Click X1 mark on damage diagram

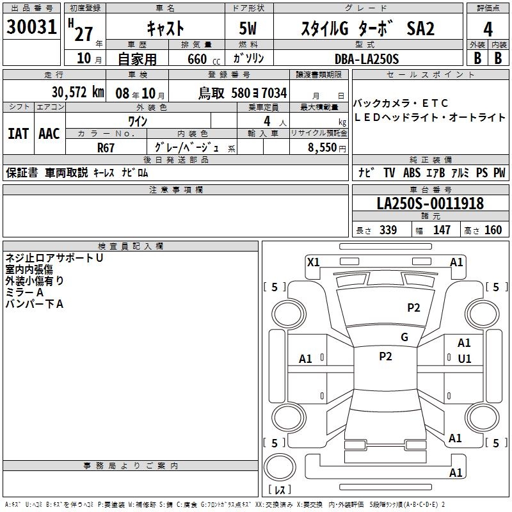pyautogui.click(x=314, y=262)
